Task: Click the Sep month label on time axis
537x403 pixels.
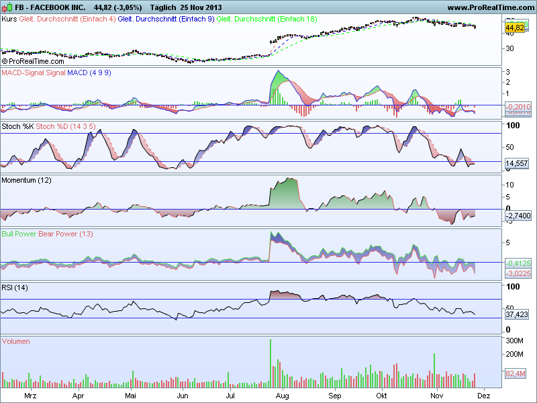Action: 335,396
